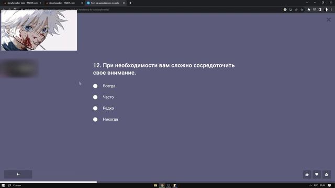This screenshot has width=335, height=188.
Task: Click the question 12 heading text
Action: (164, 69)
